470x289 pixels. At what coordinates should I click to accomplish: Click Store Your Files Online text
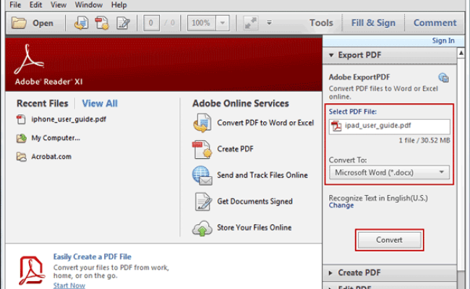click(x=255, y=228)
